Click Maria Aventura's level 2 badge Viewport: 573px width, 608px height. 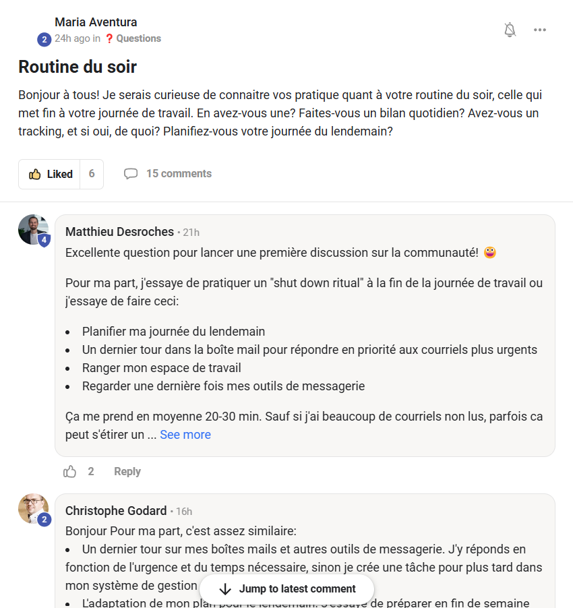(44, 40)
